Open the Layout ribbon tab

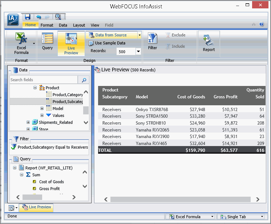[79, 25]
